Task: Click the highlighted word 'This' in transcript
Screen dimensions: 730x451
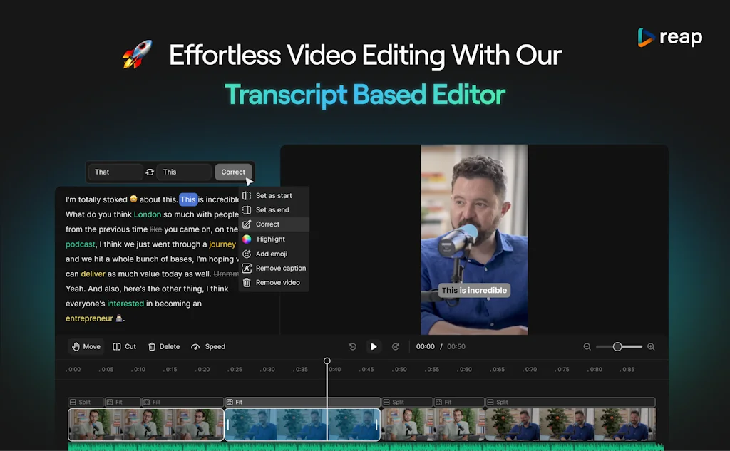Action: point(188,199)
